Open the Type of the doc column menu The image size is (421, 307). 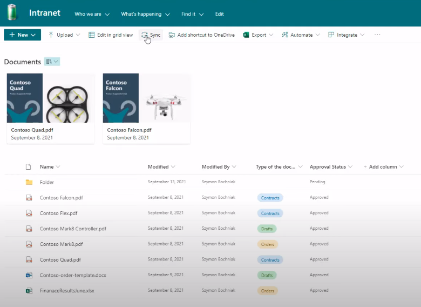pyautogui.click(x=279, y=167)
